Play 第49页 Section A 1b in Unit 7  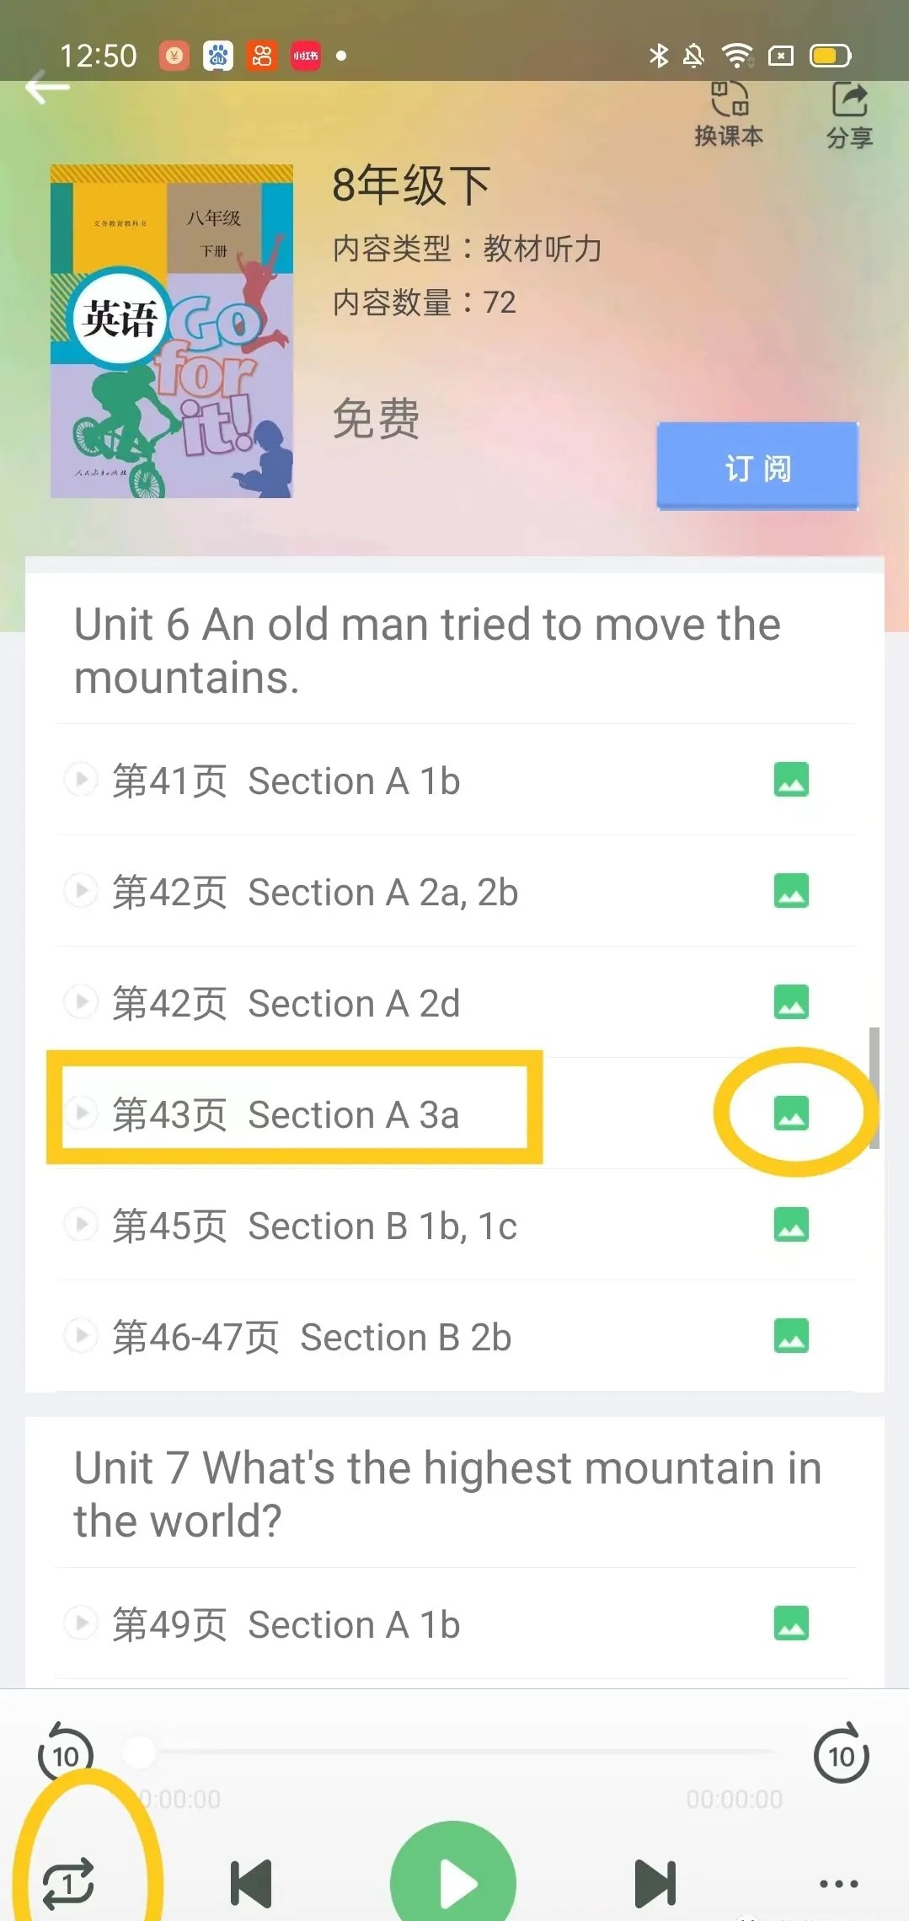point(286,1624)
